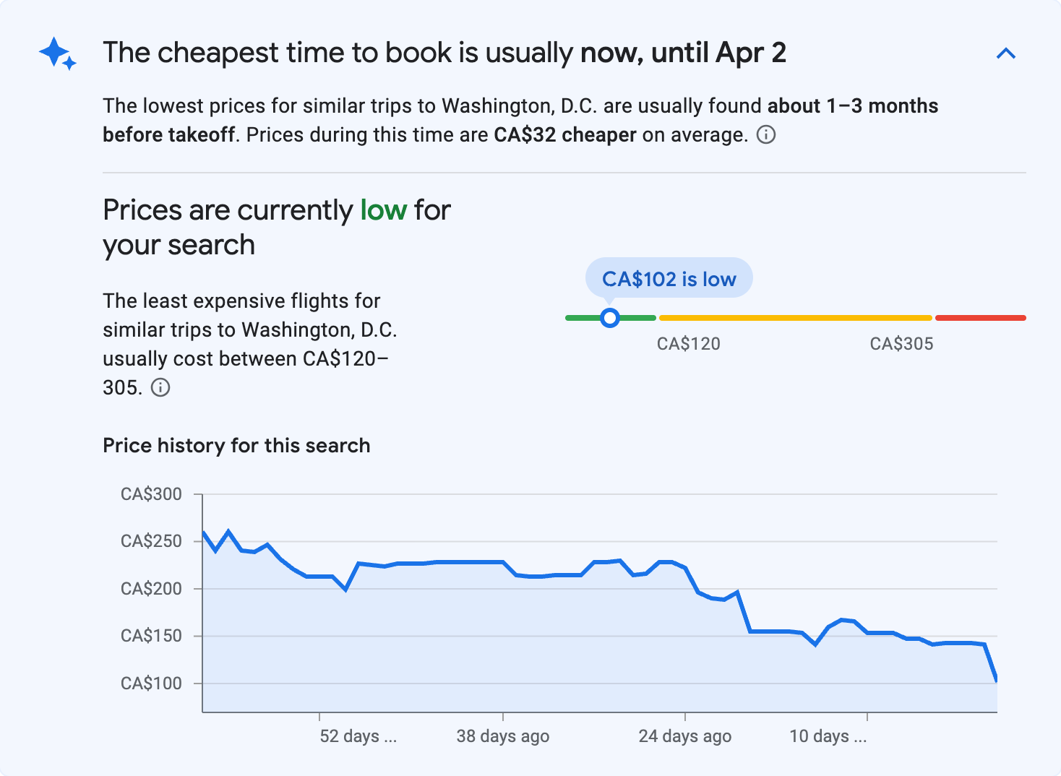Click the yellow typical-price segment

pos(795,317)
